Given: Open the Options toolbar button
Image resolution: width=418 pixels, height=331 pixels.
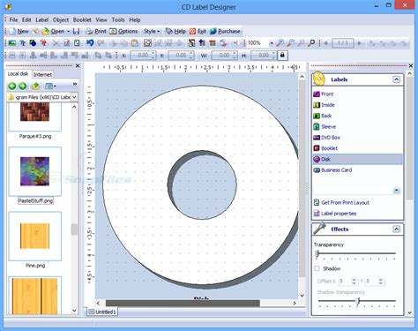Looking at the screenshot, I should [x=123, y=31].
